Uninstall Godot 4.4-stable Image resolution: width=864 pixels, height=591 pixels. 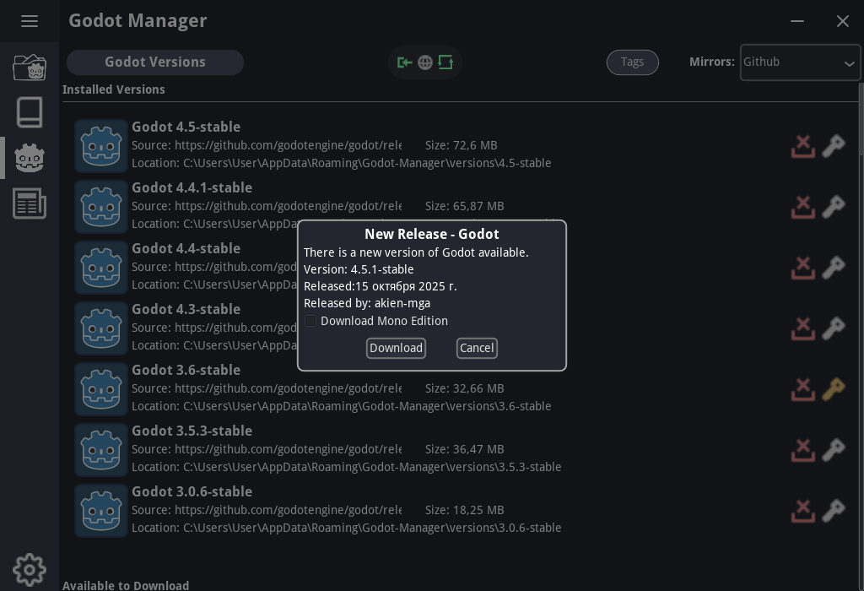click(x=803, y=268)
